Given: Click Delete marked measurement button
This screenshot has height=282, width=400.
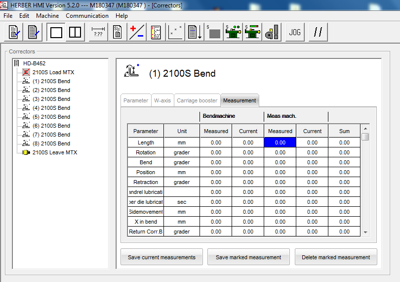Looking at the screenshot, I should (336, 257).
